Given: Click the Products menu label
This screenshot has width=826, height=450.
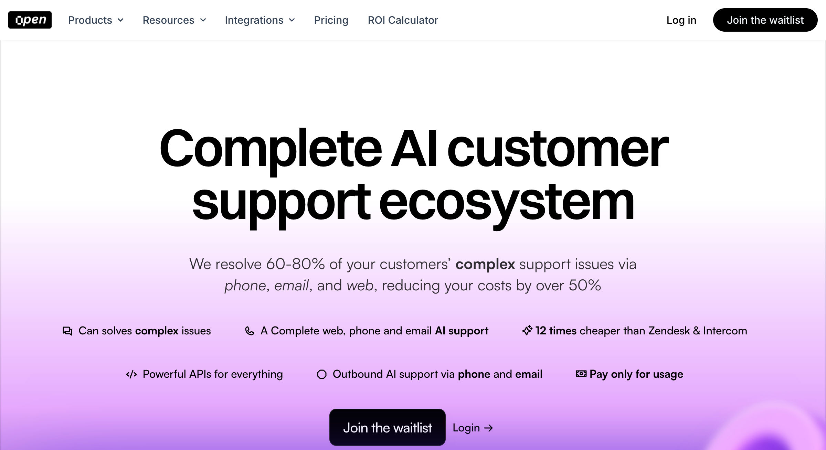Looking at the screenshot, I should tap(90, 20).
